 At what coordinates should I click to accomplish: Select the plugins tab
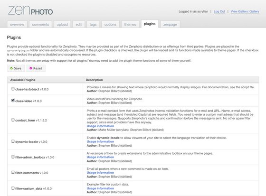pyautogui.click(x=150, y=24)
